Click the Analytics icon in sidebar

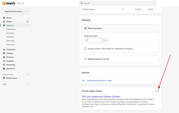[x=4, y=61]
